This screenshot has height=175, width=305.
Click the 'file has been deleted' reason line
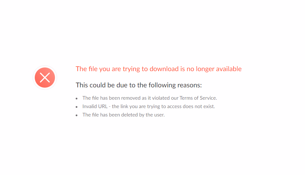(124, 115)
